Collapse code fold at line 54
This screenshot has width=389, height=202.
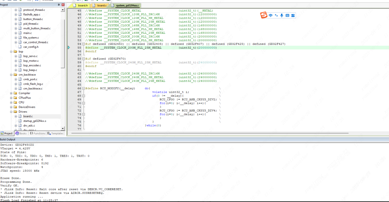point(84,44)
